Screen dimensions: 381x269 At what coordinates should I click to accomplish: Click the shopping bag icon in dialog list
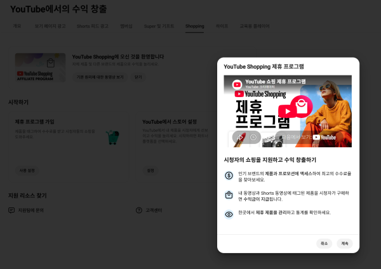click(x=229, y=195)
